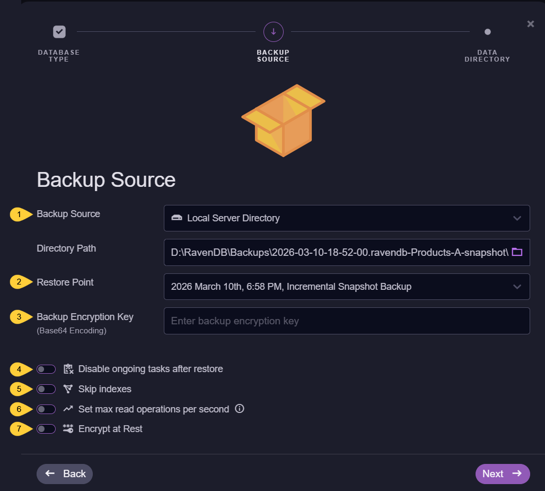Open the folder browser for Directory Path
545x491 pixels.
click(x=517, y=253)
